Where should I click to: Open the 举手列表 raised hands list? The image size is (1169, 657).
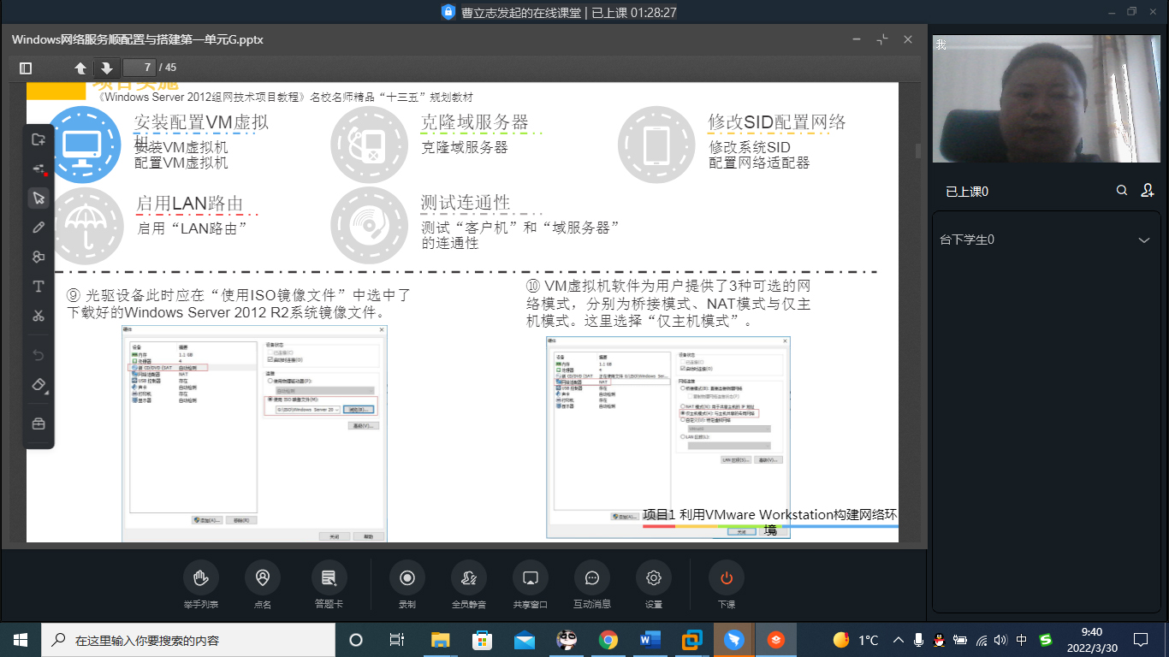pyautogui.click(x=201, y=578)
